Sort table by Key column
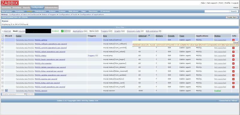This screenshot has height=115, width=240. pos(105,36)
